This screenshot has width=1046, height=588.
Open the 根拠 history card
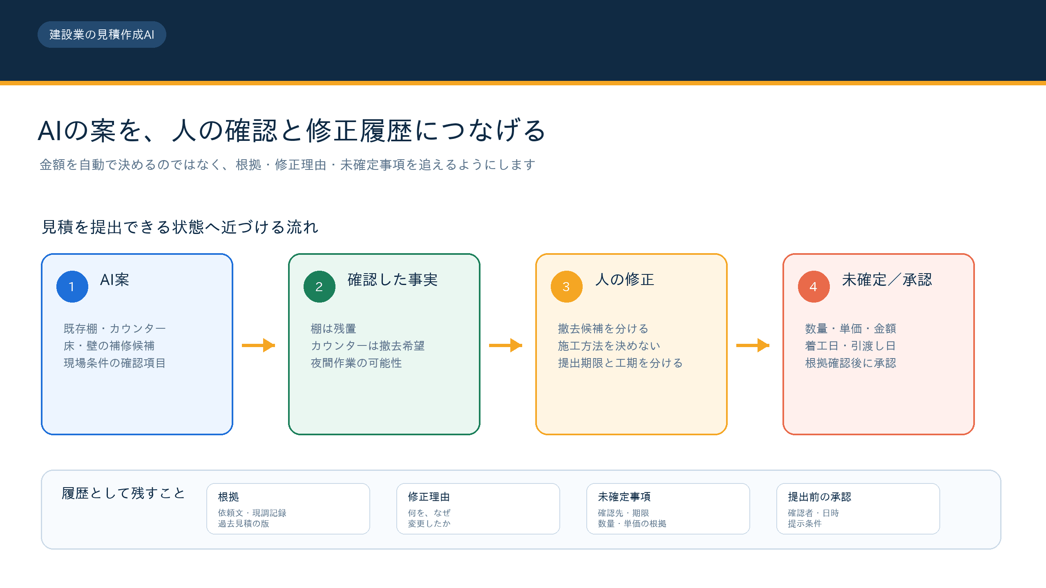[288, 509]
